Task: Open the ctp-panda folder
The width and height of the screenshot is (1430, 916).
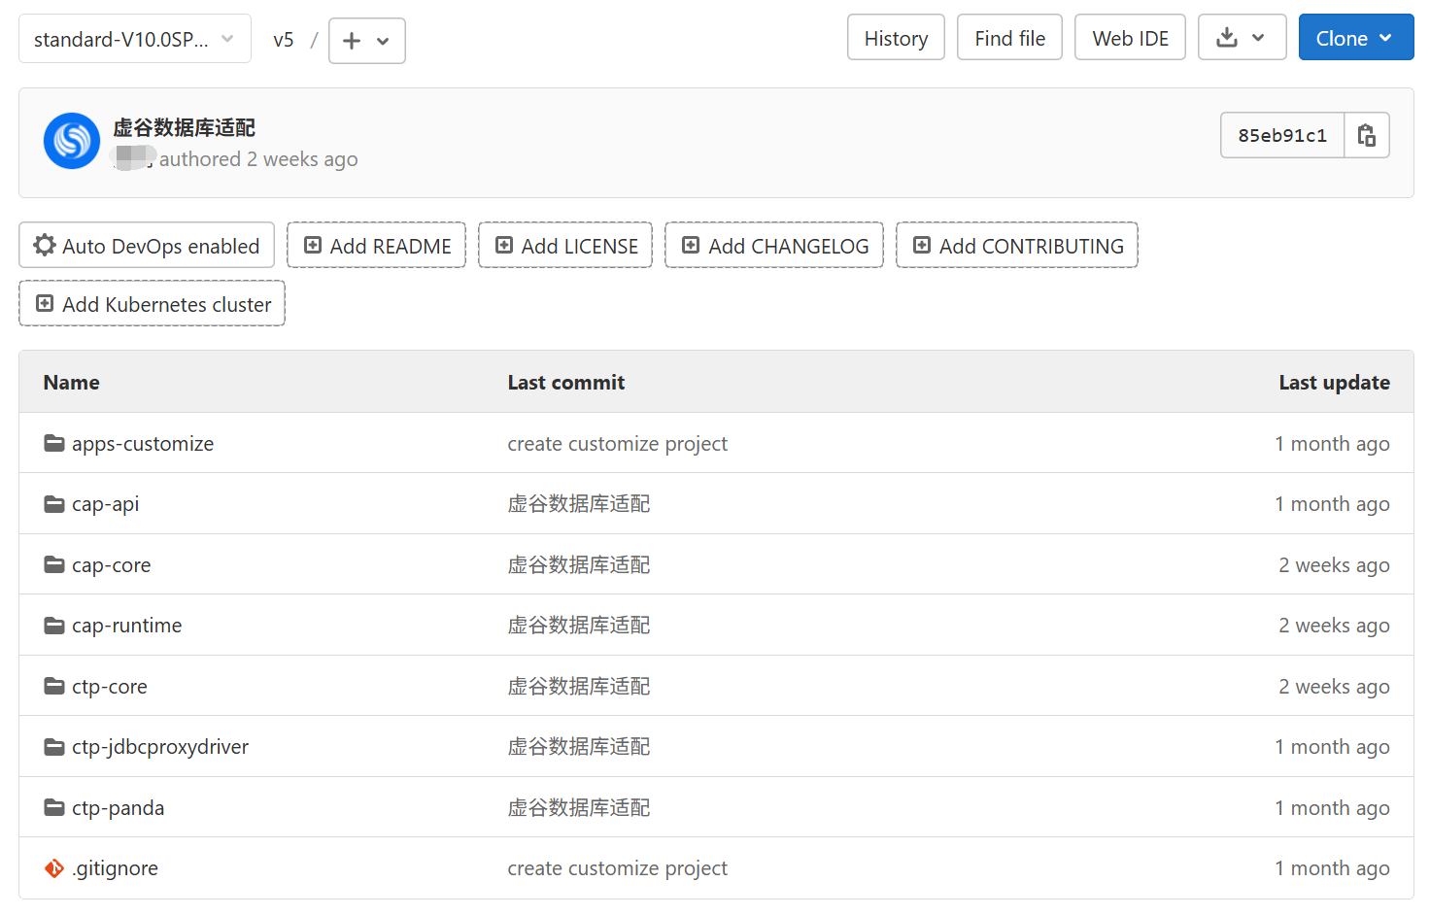Action: tap(118, 808)
